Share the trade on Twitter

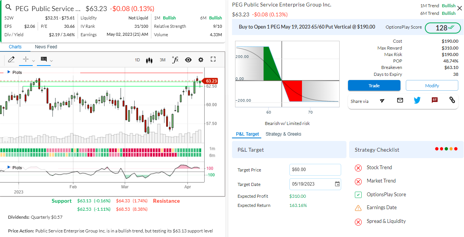(417, 100)
